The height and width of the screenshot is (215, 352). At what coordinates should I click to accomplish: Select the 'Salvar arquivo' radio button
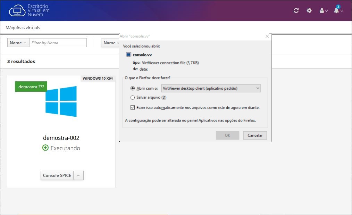tap(132, 98)
